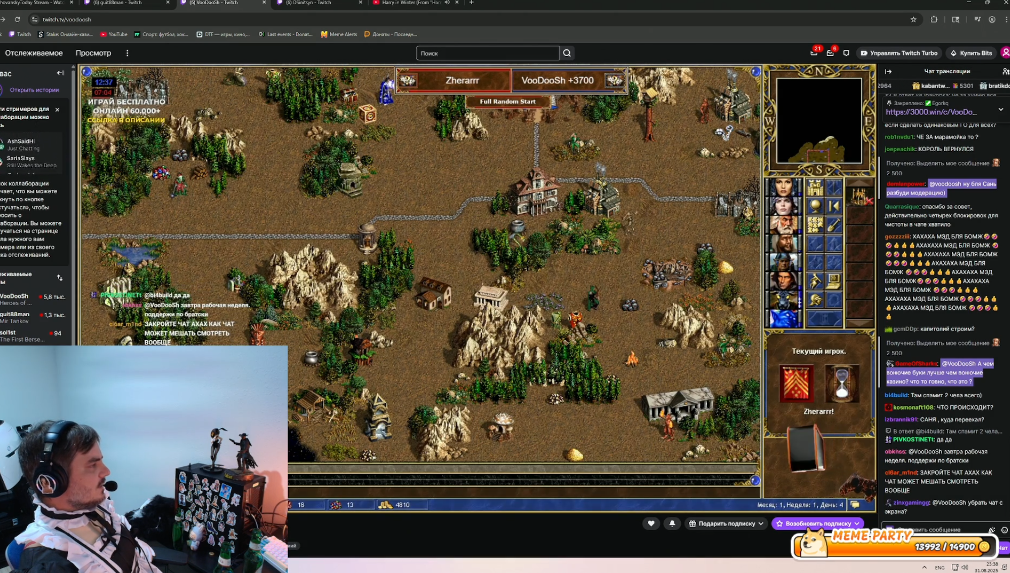
Task: Expand the pinned chat message chevron
Action: pyautogui.click(x=1000, y=109)
